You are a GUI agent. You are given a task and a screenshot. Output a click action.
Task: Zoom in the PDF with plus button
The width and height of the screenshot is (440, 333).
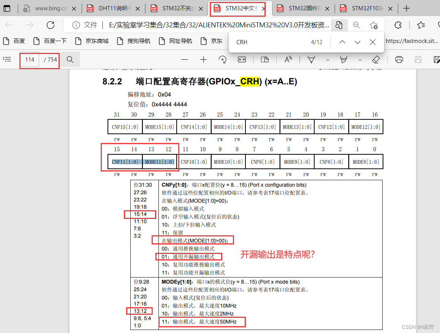pyautogui.click(x=203, y=59)
